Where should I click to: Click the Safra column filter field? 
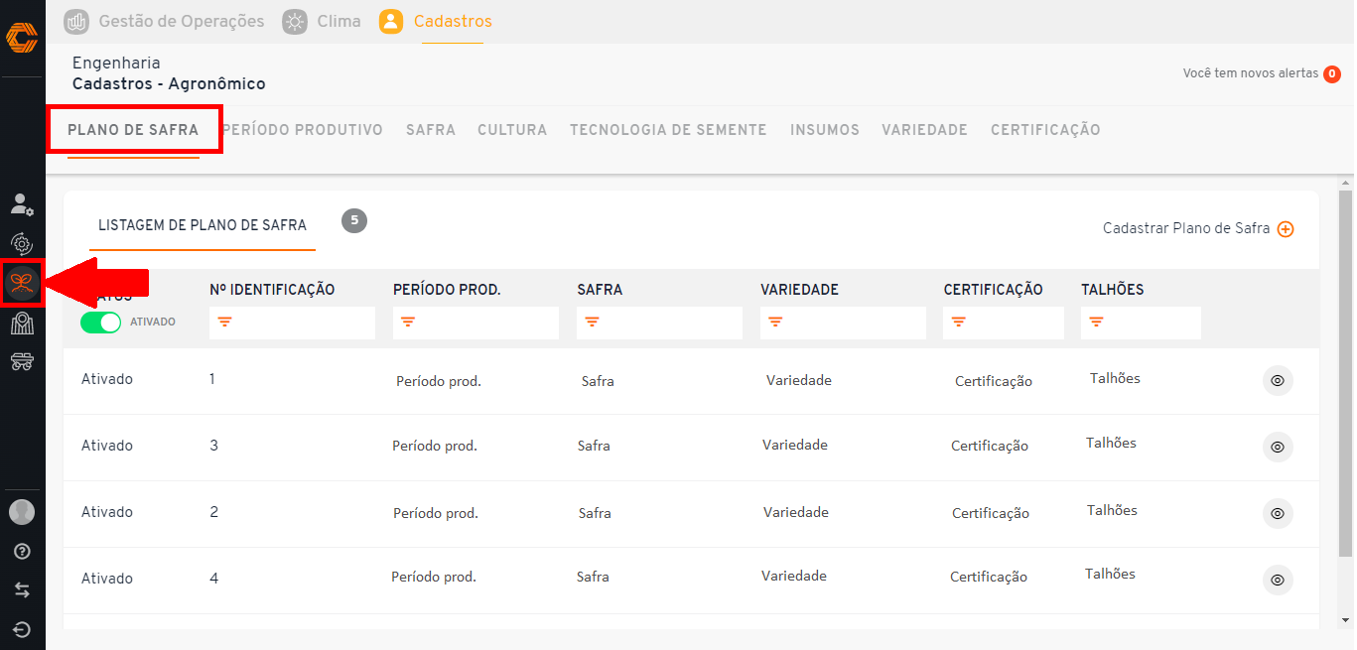(659, 323)
